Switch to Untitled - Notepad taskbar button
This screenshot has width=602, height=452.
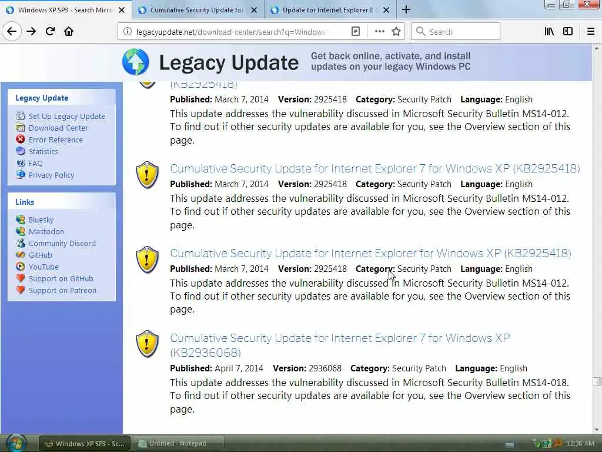pos(178,444)
